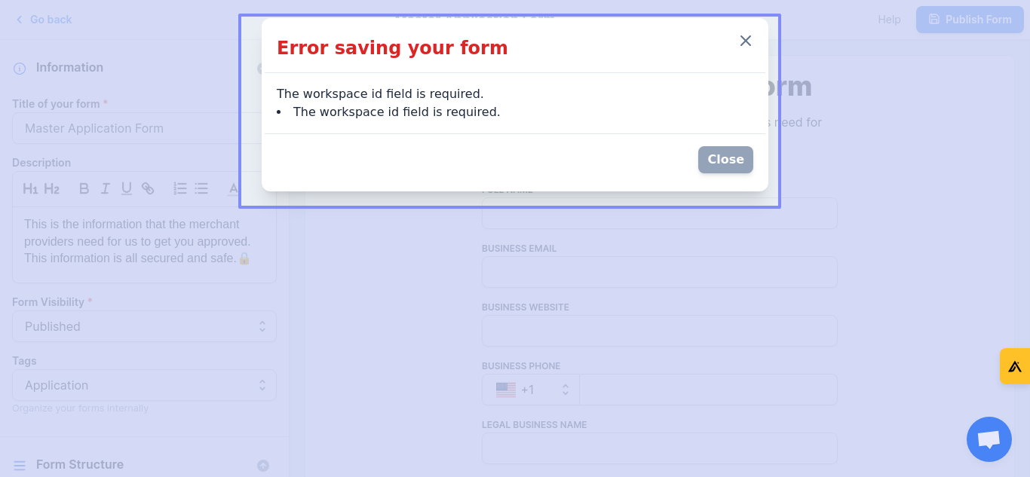Toggle bold text in description editor
Screen dimensions: 1030x477
coord(84,188)
